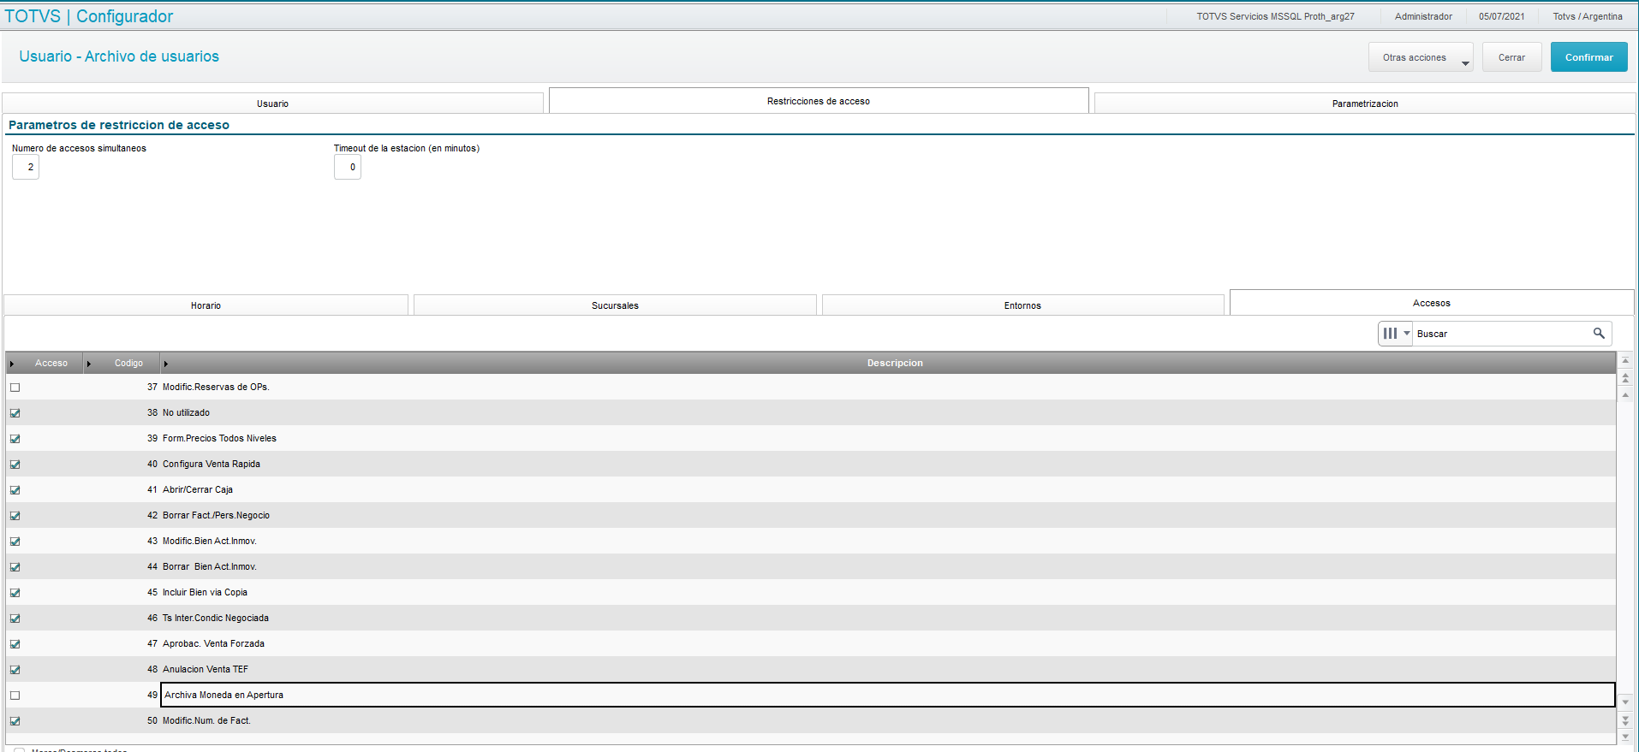Toggle checkbox for Borrar Fact./Pers.Negocio
Image resolution: width=1639 pixels, height=752 pixels.
(15, 516)
